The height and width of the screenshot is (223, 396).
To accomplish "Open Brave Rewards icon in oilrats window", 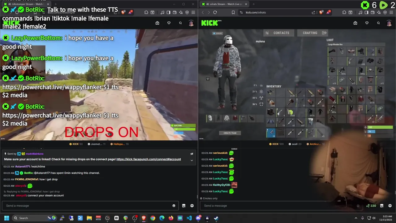I will 328,12.
